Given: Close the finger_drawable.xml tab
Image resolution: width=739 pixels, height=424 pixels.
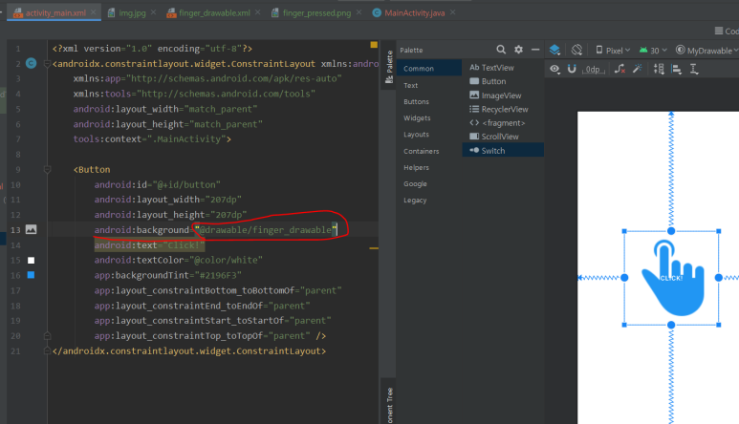Looking at the screenshot, I should [x=257, y=12].
